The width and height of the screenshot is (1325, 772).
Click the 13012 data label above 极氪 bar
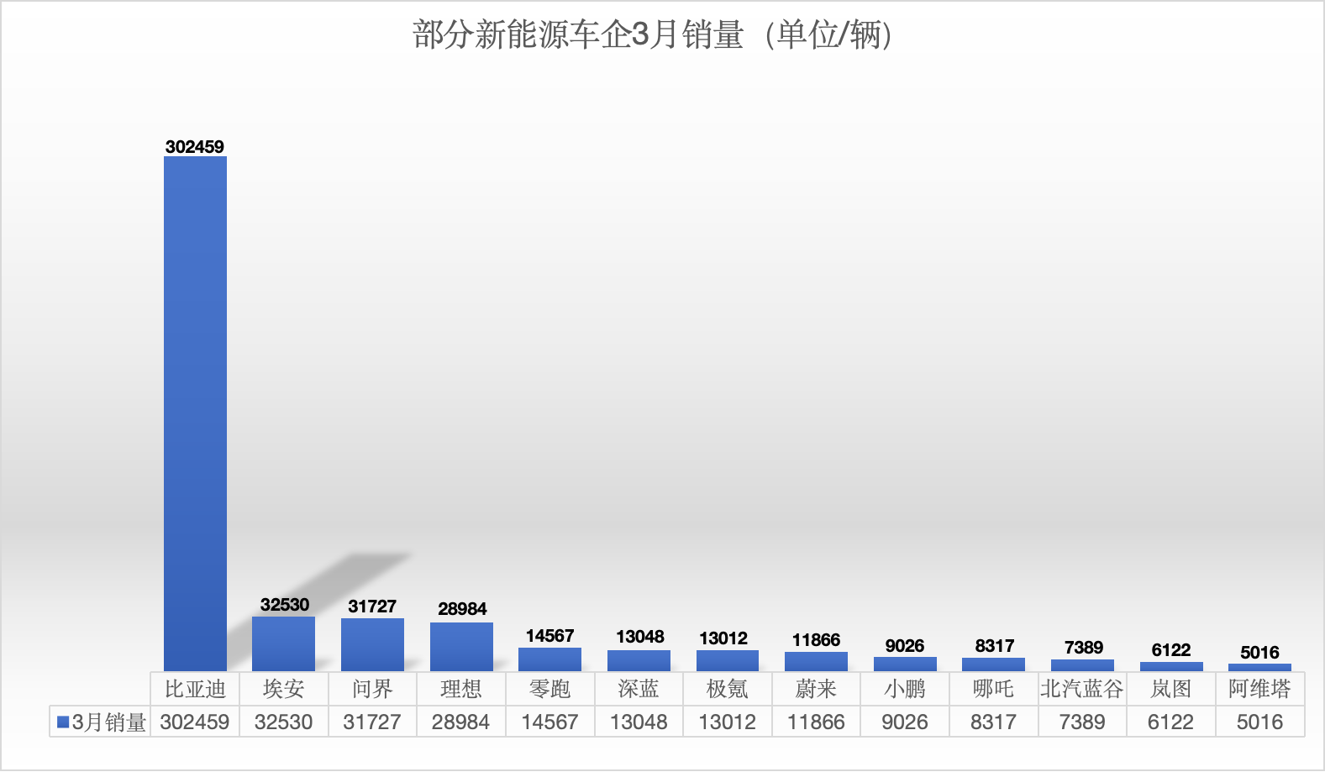[x=723, y=638]
